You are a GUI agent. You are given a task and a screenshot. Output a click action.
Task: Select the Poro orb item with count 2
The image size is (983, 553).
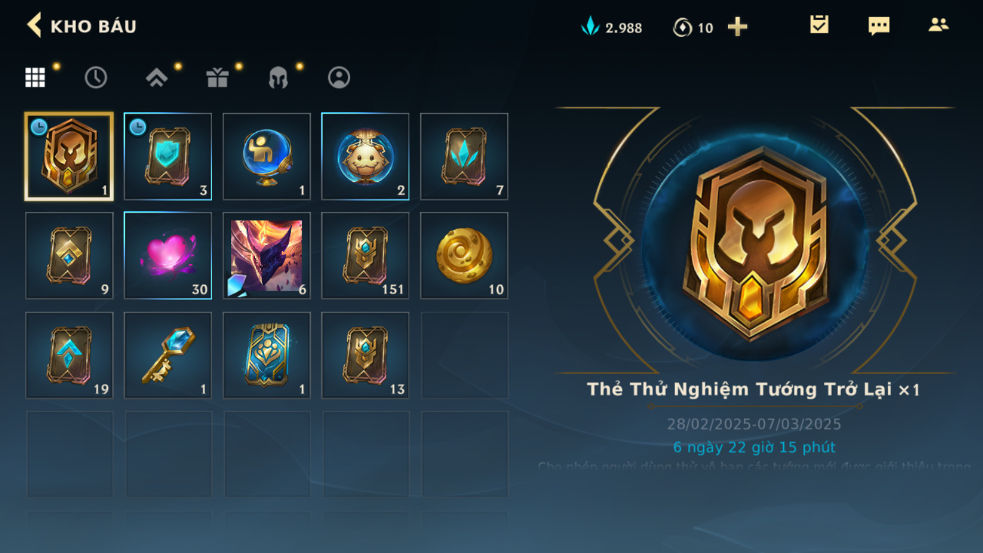pyautogui.click(x=365, y=157)
